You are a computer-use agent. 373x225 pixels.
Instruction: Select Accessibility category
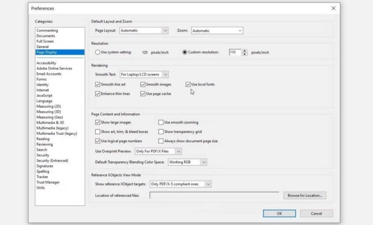point(46,63)
